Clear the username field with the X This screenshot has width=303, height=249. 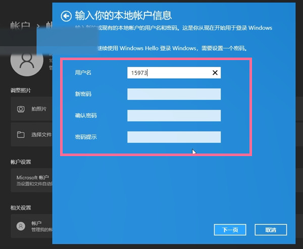(215, 73)
